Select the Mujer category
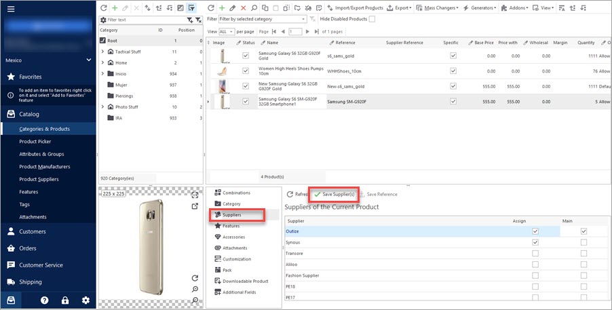This screenshot has width=612, height=310. click(x=121, y=85)
